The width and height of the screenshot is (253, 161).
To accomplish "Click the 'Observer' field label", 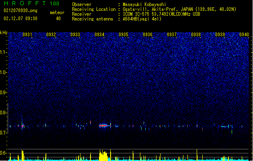I will coord(82,4).
